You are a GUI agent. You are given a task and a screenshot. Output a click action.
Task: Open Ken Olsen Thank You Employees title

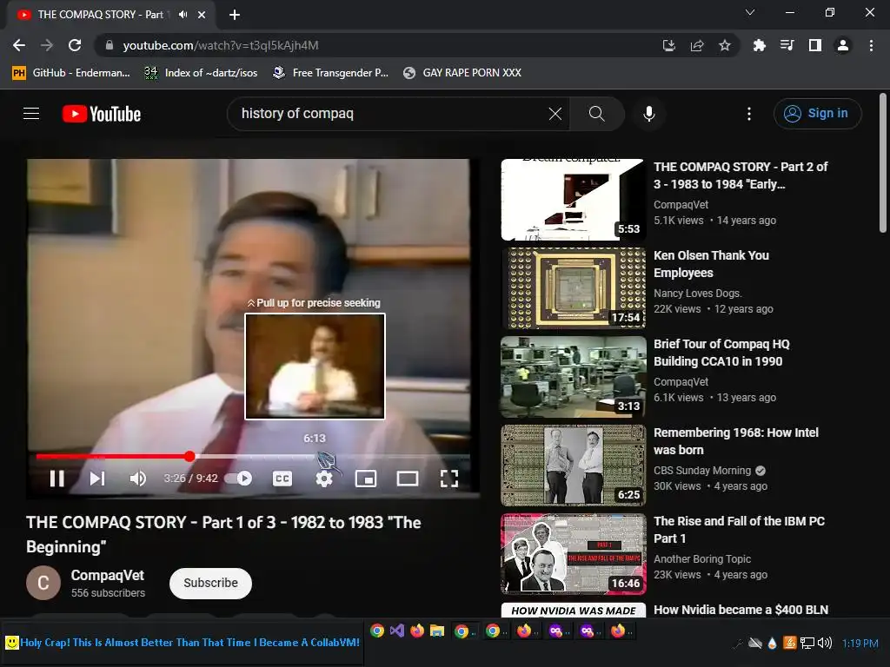click(x=711, y=264)
